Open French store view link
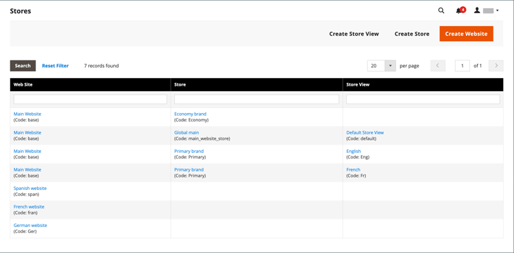The width and height of the screenshot is (514, 253). (353, 169)
